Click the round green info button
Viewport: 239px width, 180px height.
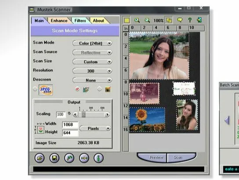click(x=98, y=158)
